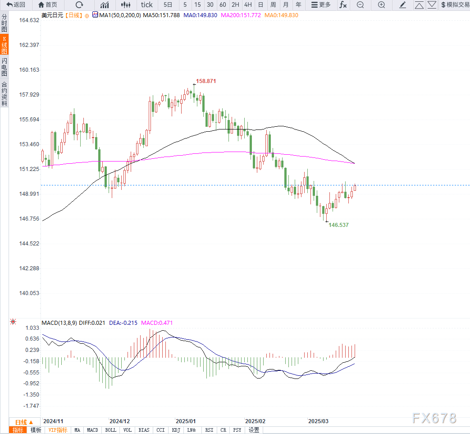Zoom in using the plus magnifier
The image size is (470, 434).
click(381, 5)
